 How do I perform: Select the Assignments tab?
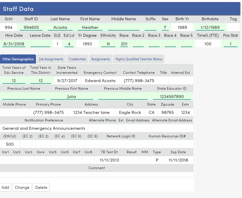100,59
